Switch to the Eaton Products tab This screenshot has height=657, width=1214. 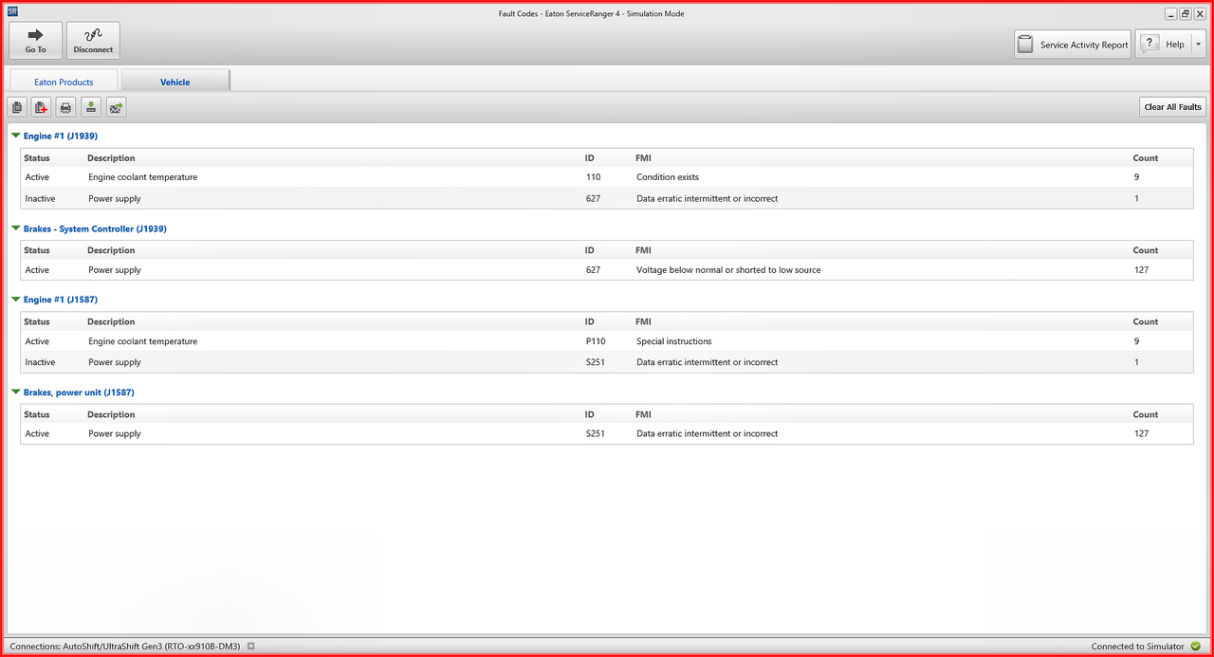click(64, 82)
